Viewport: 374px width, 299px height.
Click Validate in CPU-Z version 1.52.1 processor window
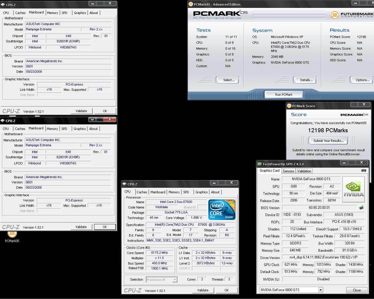point(203,290)
